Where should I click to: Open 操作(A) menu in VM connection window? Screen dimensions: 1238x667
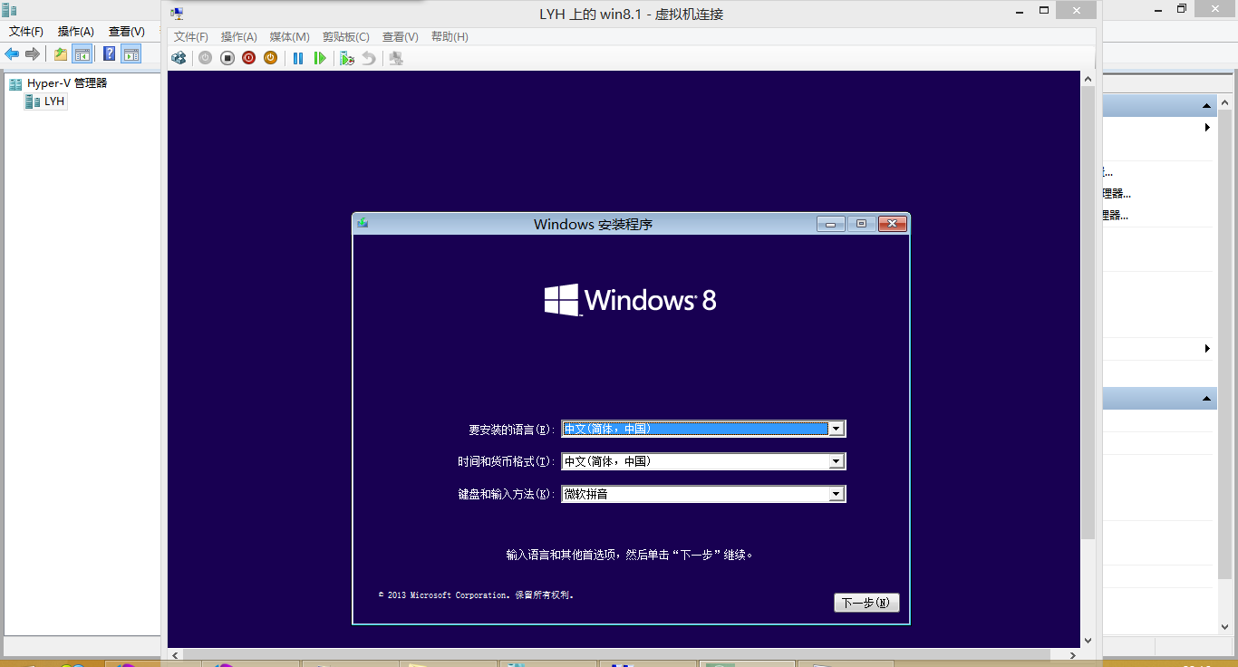click(x=239, y=37)
